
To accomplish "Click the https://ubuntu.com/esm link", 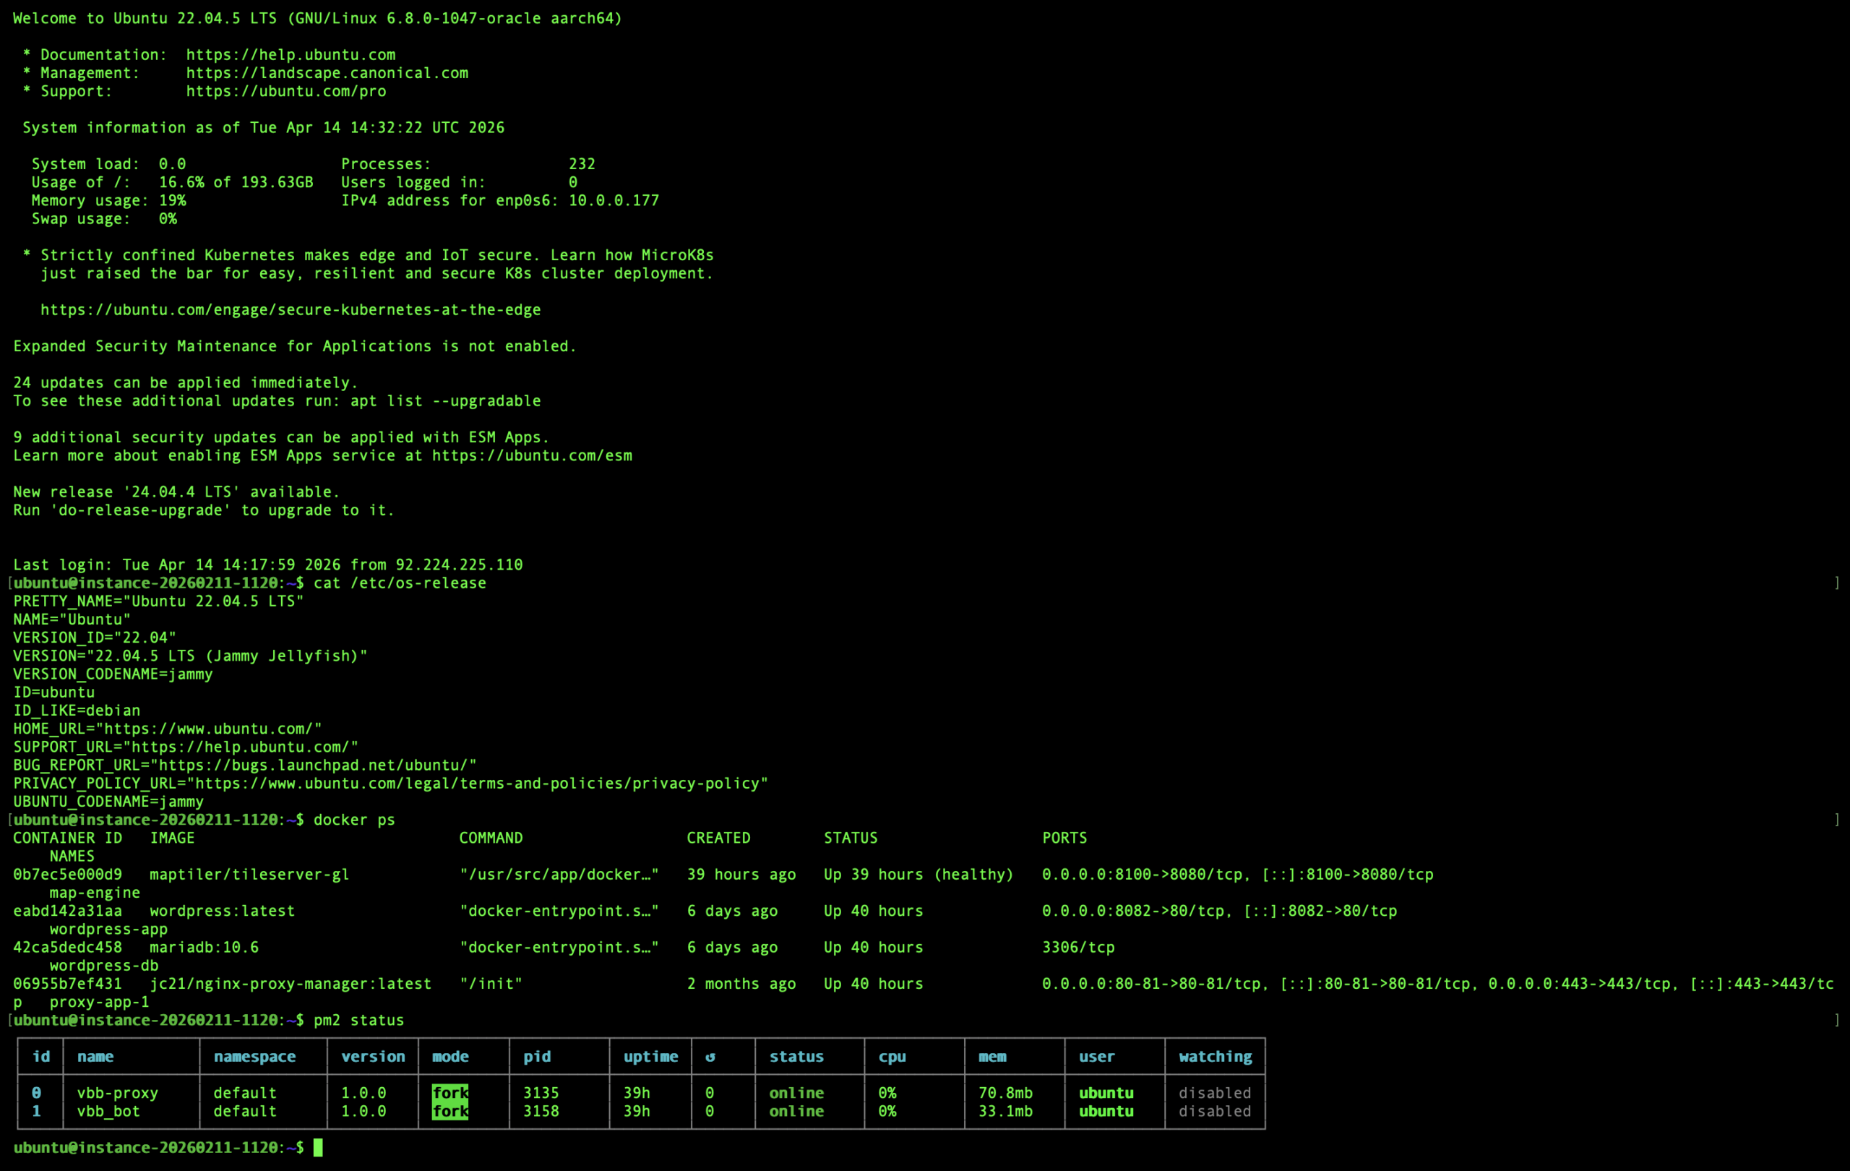I will pyautogui.click(x=532, y=455).
